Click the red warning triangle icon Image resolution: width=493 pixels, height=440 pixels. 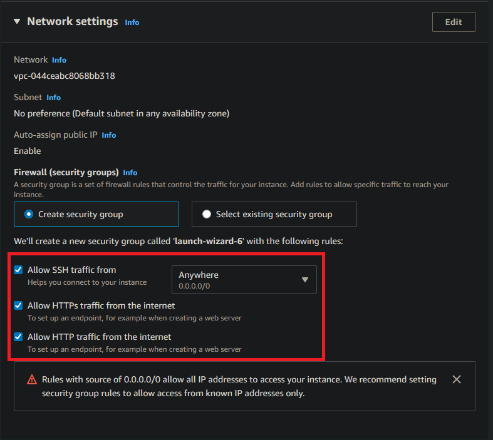(x=31, y=380)
